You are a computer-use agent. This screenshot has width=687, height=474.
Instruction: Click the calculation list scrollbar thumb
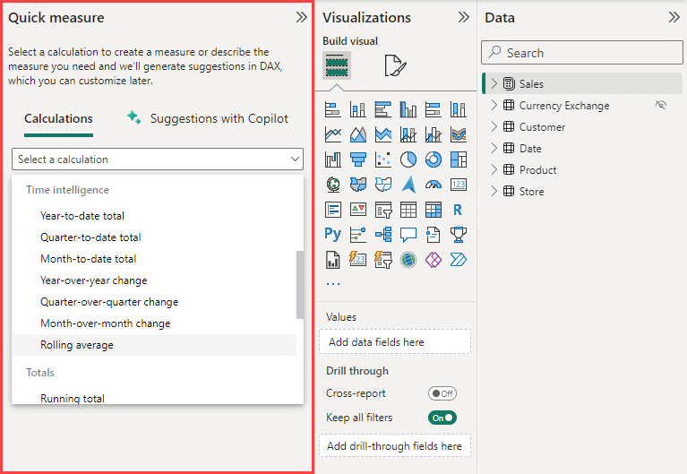coord(300,285)
